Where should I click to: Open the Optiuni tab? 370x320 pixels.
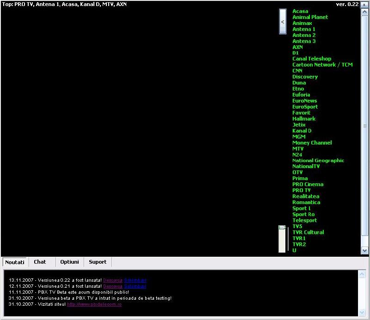[70, 262]
